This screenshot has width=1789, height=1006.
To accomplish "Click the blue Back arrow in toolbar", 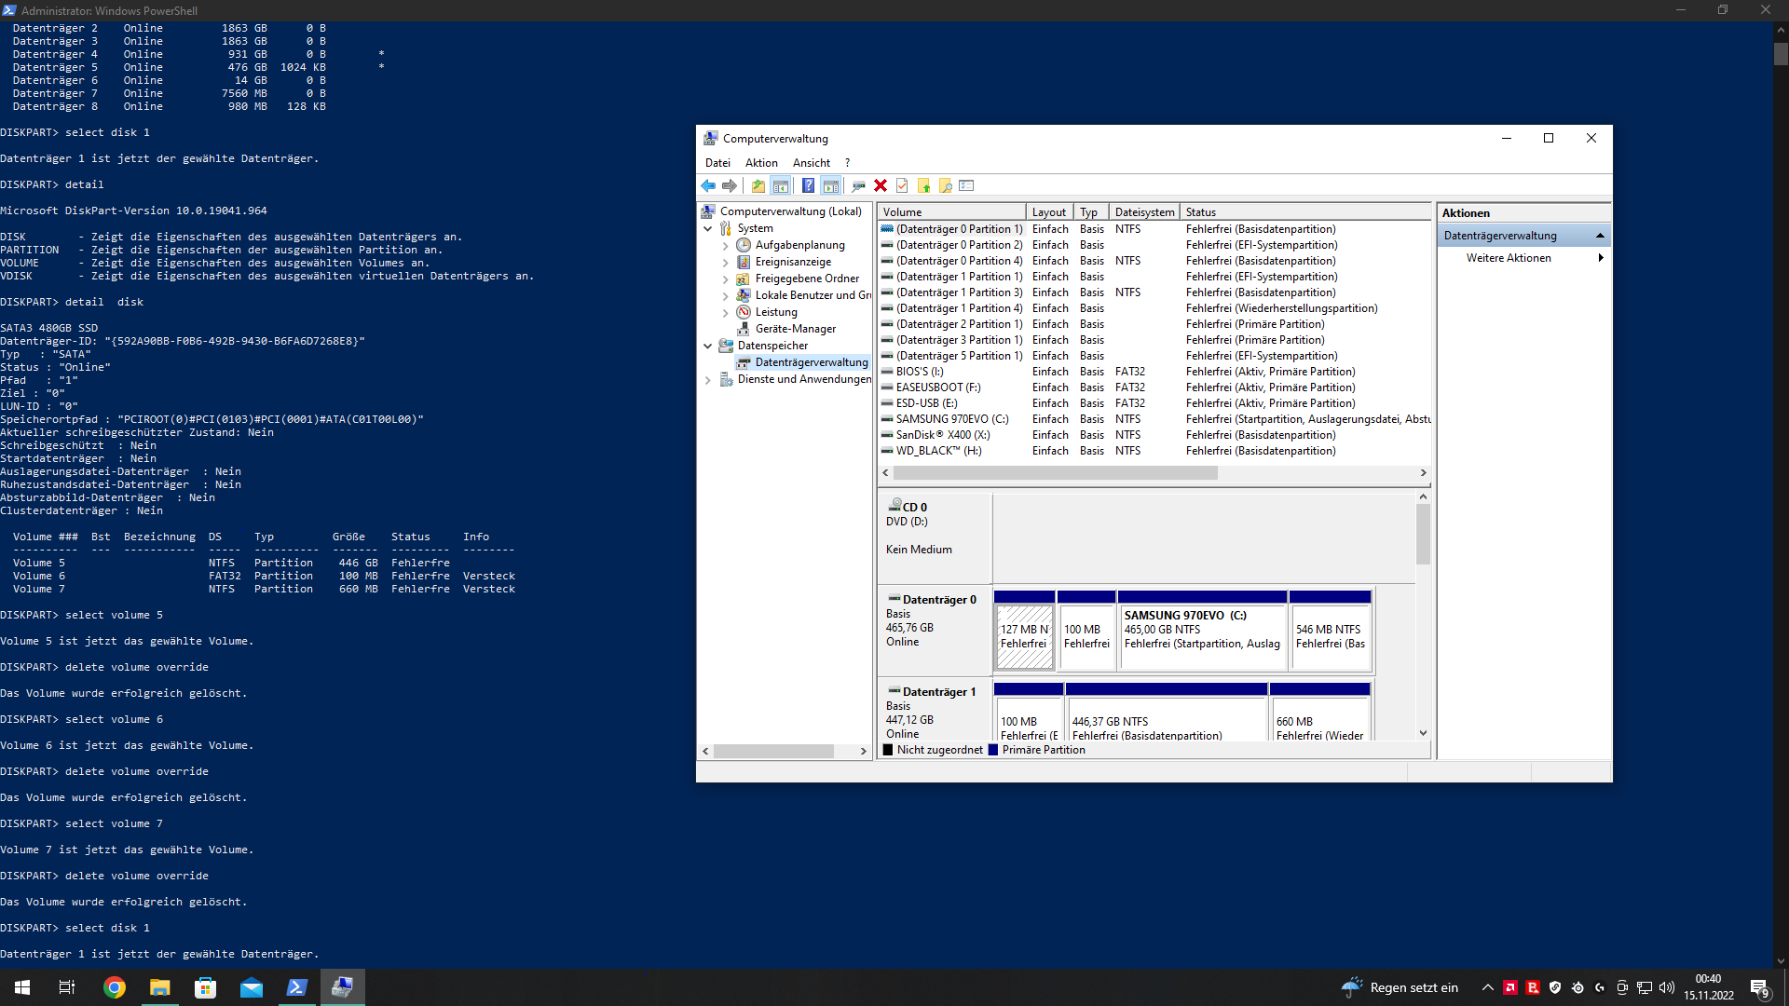I will [x=708, y=186].
